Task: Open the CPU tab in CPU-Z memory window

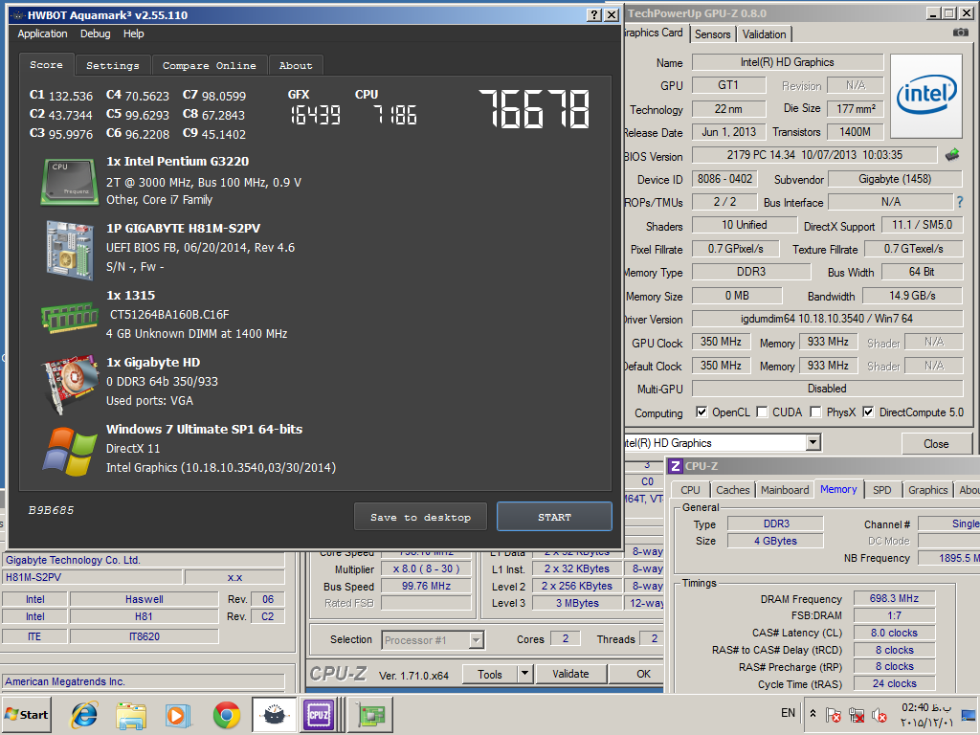Action: (x=690, y=490)
